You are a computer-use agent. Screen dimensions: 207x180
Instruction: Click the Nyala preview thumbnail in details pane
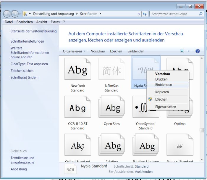70,169
